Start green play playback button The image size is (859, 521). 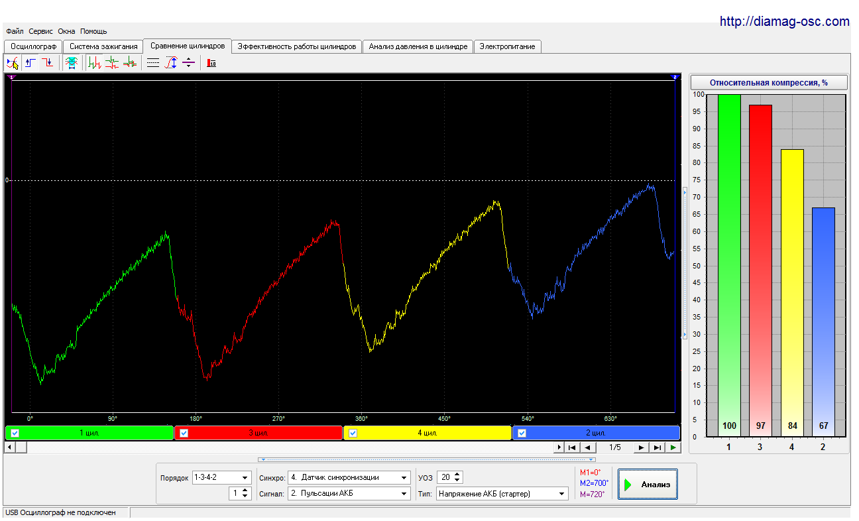pyautogui.click(x=673, y=447)
